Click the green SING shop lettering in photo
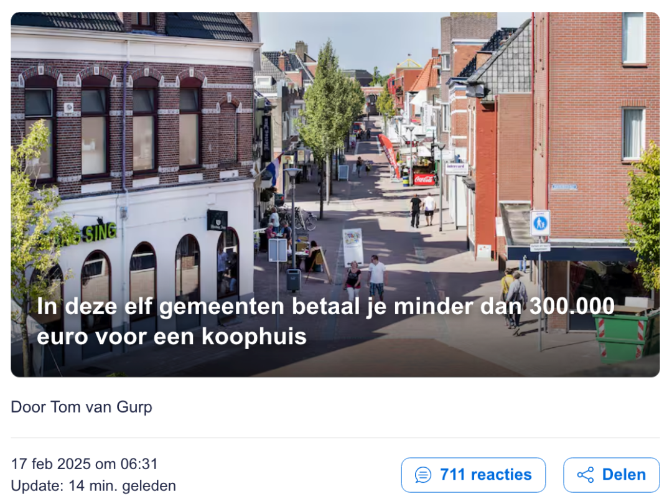This screenshot has height=504, width=672. 100,232
